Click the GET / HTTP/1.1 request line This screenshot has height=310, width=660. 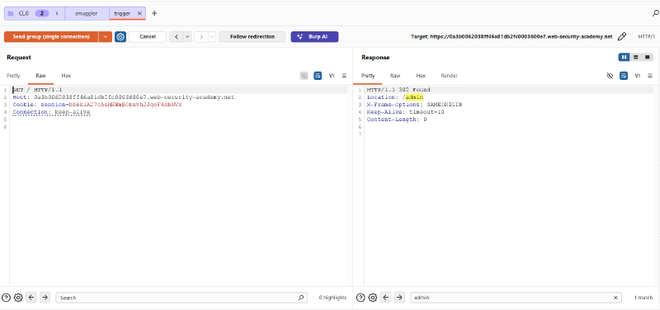click(37, 90)
